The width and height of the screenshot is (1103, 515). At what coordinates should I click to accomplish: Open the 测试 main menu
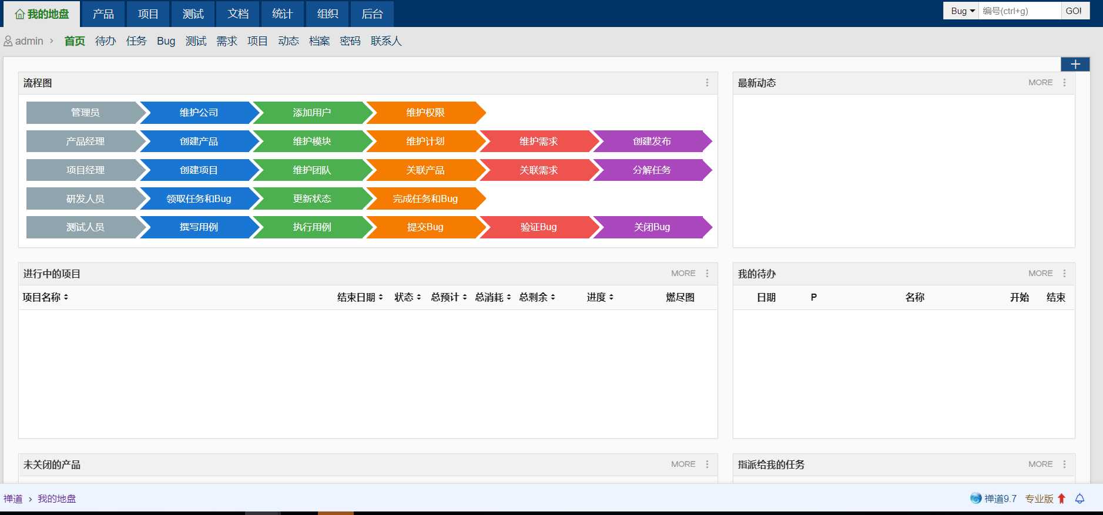coord(193,14)
